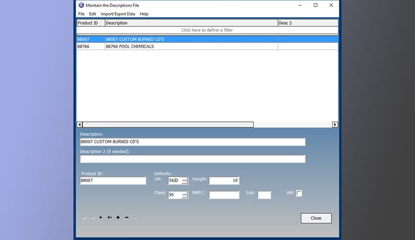Screen dimensions: 415x240
Task: Click the previous record arrow icon
Action: 93,218
